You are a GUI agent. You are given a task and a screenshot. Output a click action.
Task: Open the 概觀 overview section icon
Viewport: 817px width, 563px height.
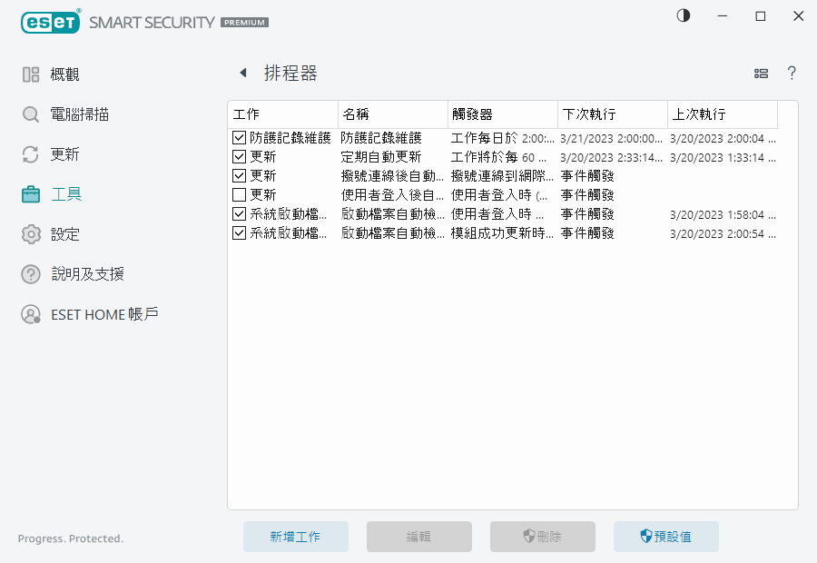28,74
